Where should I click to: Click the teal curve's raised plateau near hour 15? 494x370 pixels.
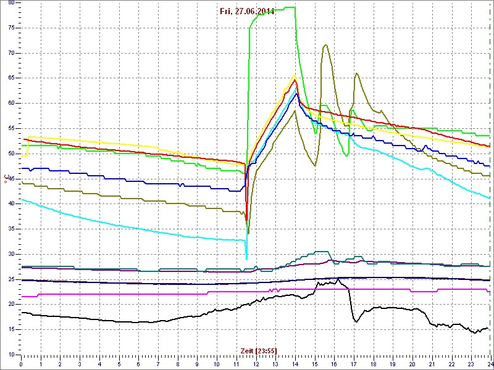(321, 252)
